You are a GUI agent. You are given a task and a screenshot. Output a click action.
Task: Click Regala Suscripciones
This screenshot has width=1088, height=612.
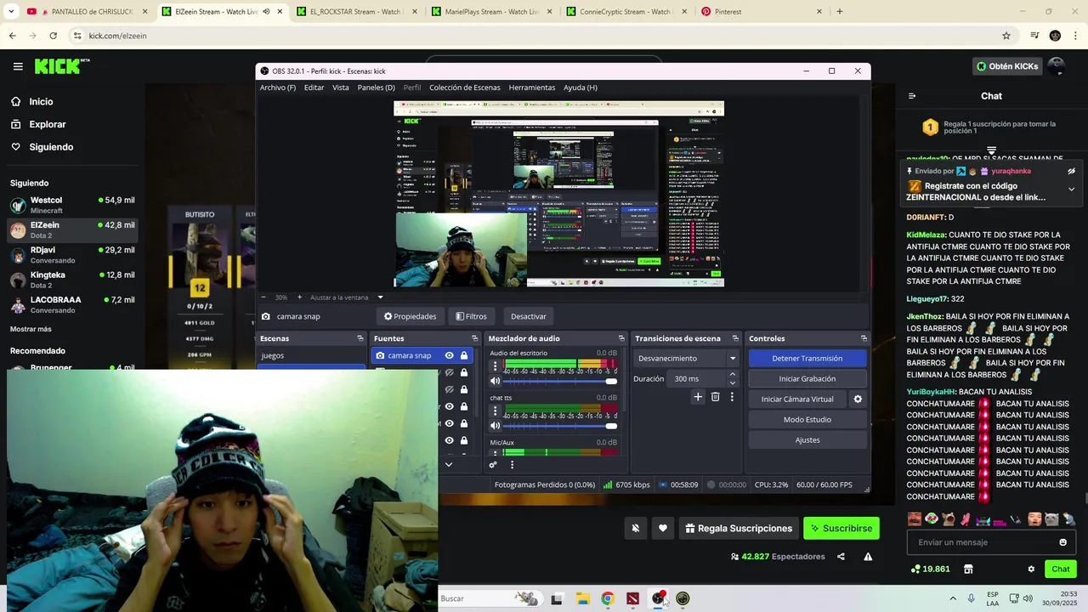[x=737, y=528]
